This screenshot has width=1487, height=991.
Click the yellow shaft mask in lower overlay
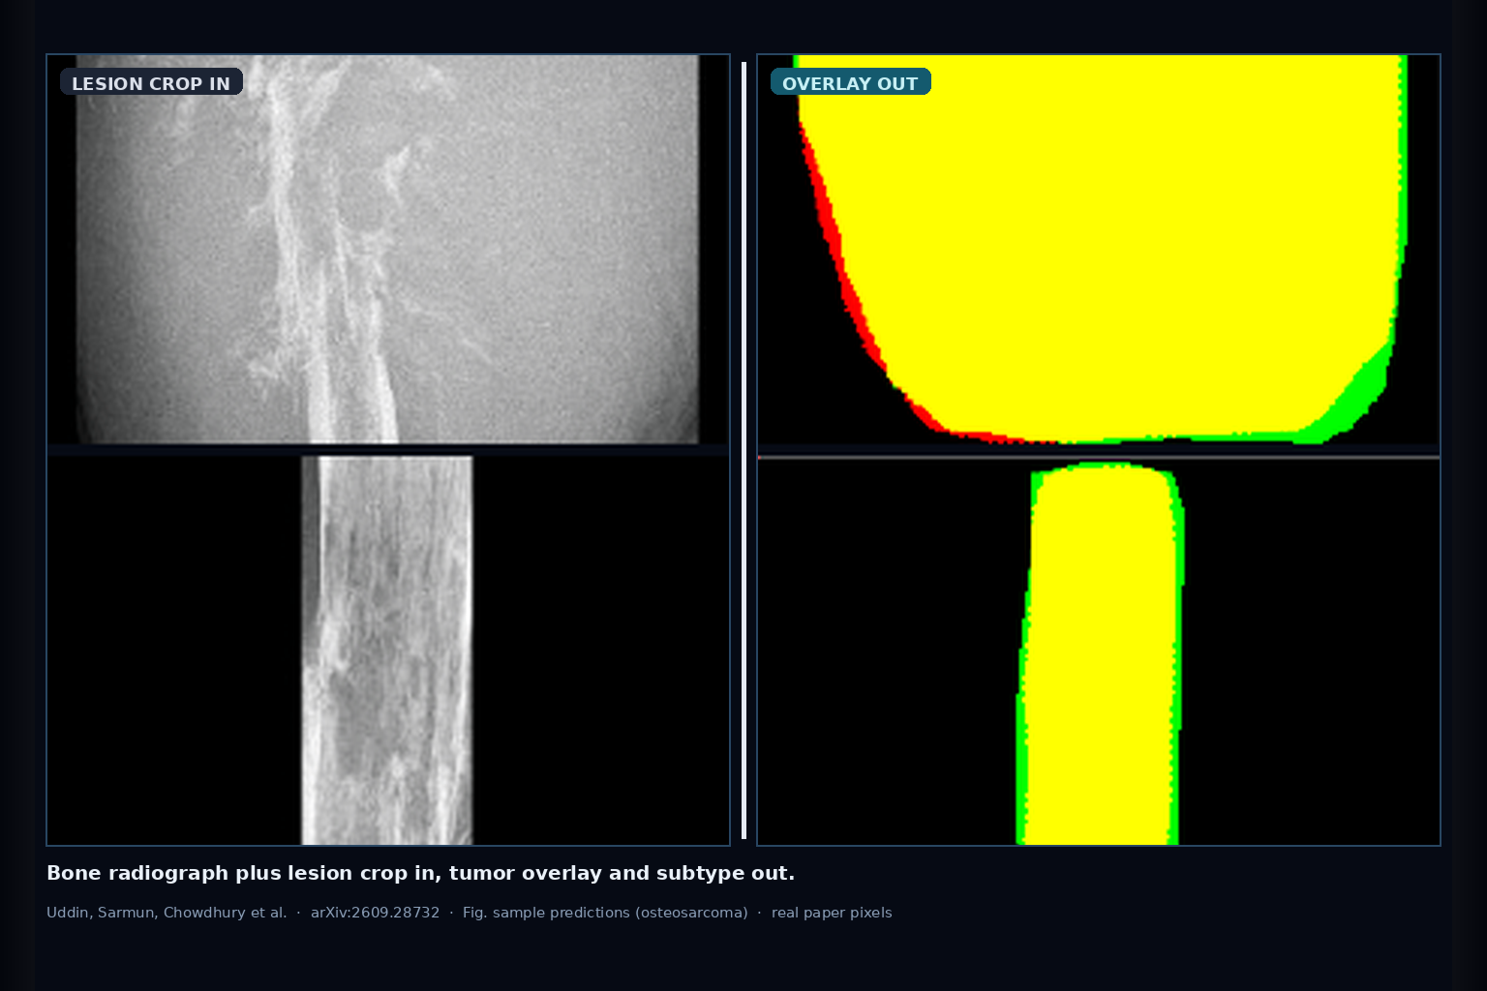point(1100,658)
